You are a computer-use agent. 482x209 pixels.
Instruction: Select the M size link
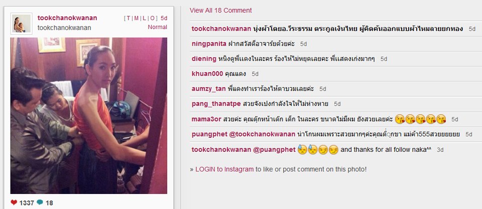136,18
